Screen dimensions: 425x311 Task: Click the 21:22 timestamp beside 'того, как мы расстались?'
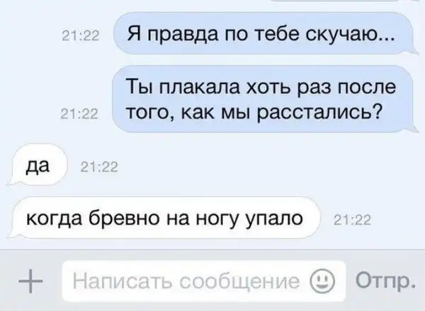(x=79, y=114)
